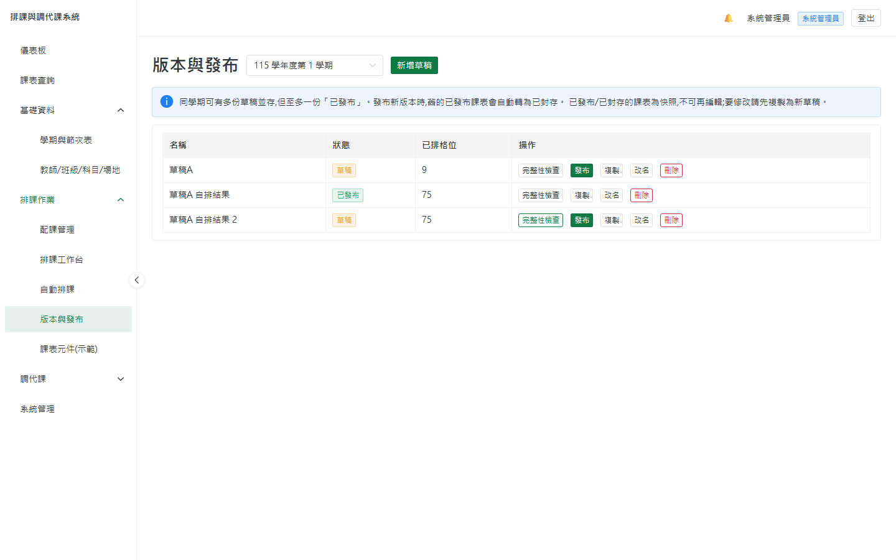Click 刪除 for 草稿A row

(671, 170)
